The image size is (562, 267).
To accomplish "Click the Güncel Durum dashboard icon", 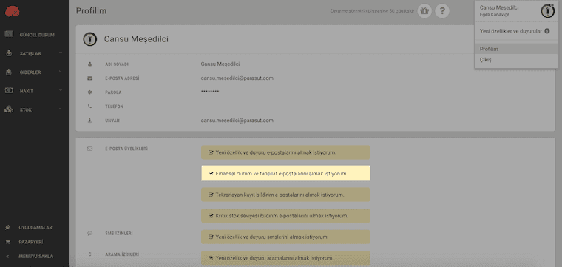I will point(9,35).
